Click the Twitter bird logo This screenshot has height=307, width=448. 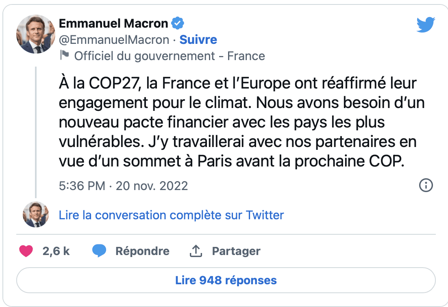click(x=426, y=24)
